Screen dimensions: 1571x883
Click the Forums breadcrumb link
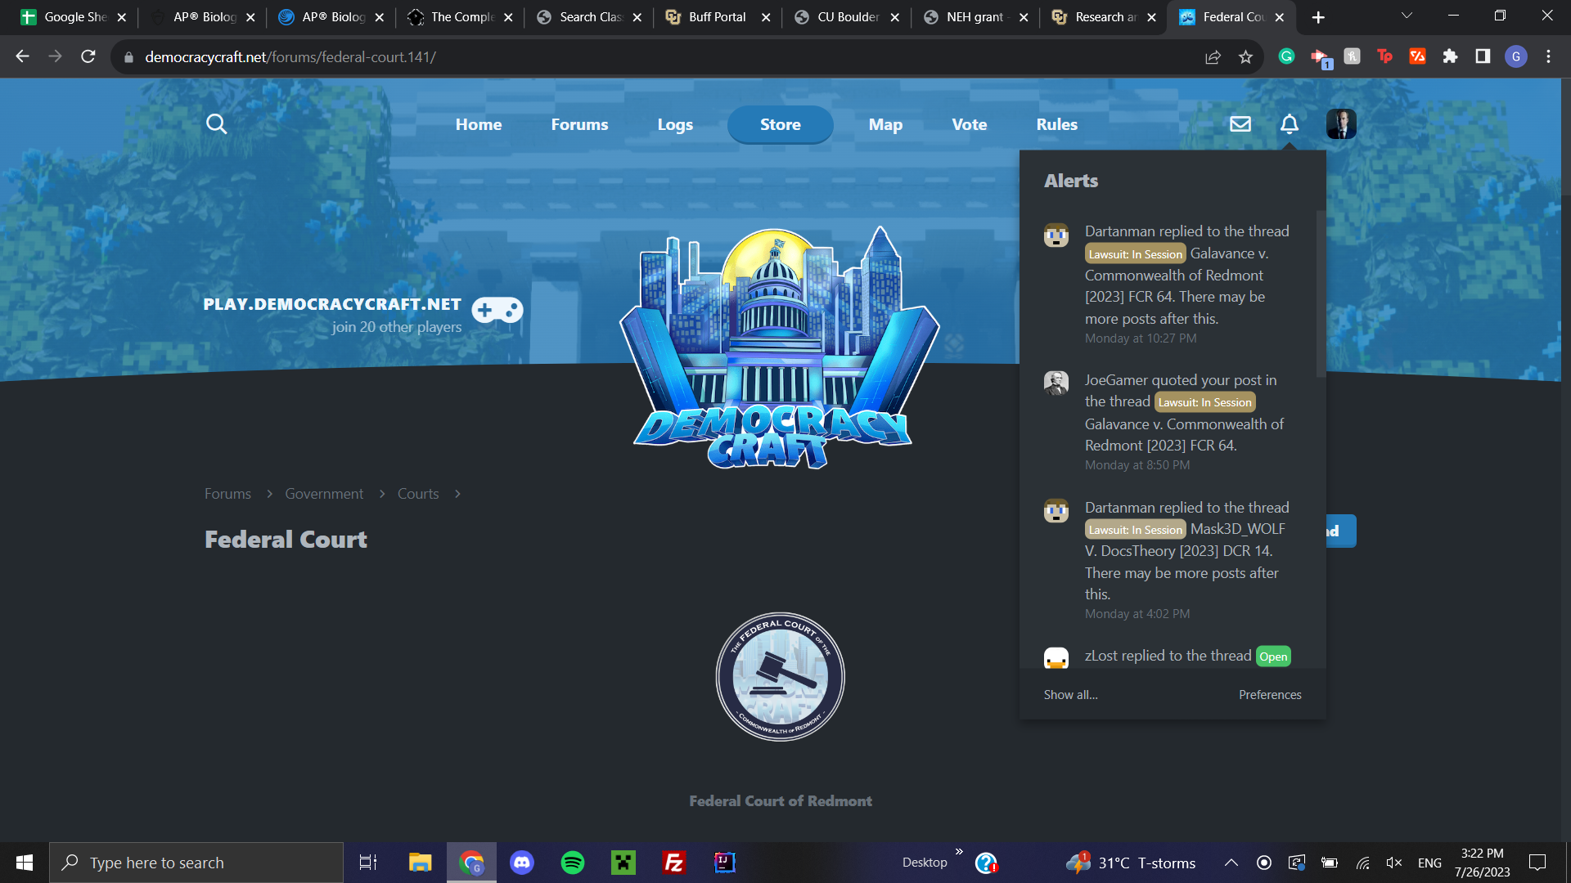[x=227, y=494]
